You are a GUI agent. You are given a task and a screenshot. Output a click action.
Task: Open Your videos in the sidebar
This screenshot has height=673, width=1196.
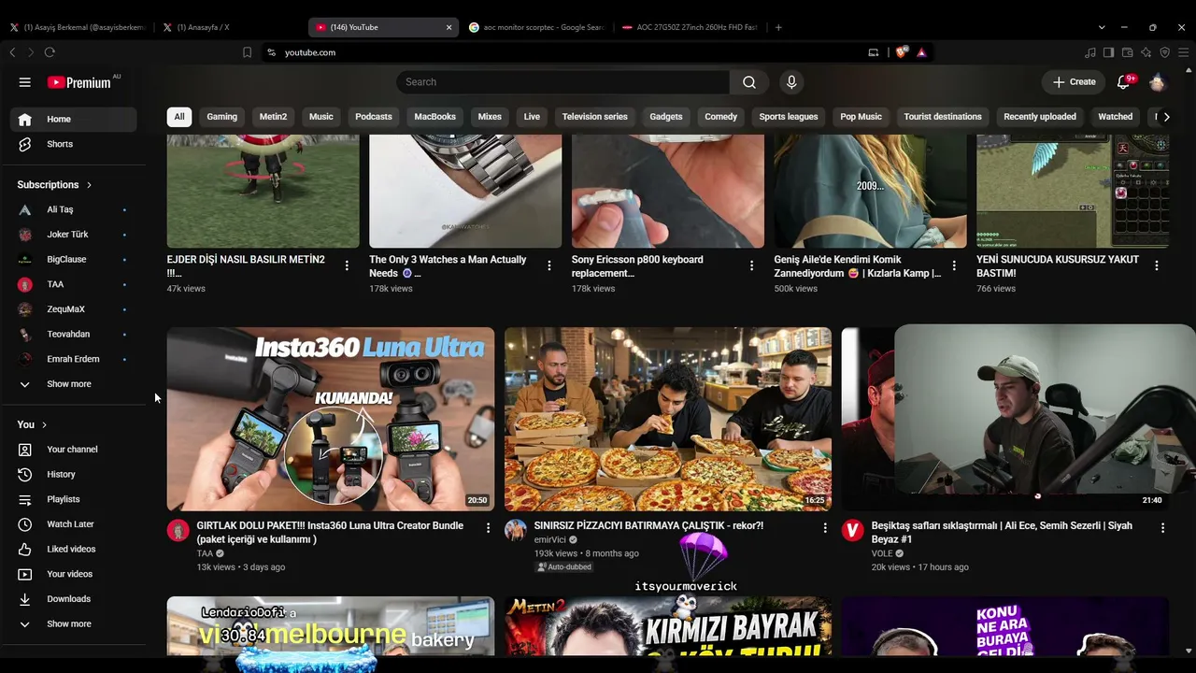coord(75,574)
